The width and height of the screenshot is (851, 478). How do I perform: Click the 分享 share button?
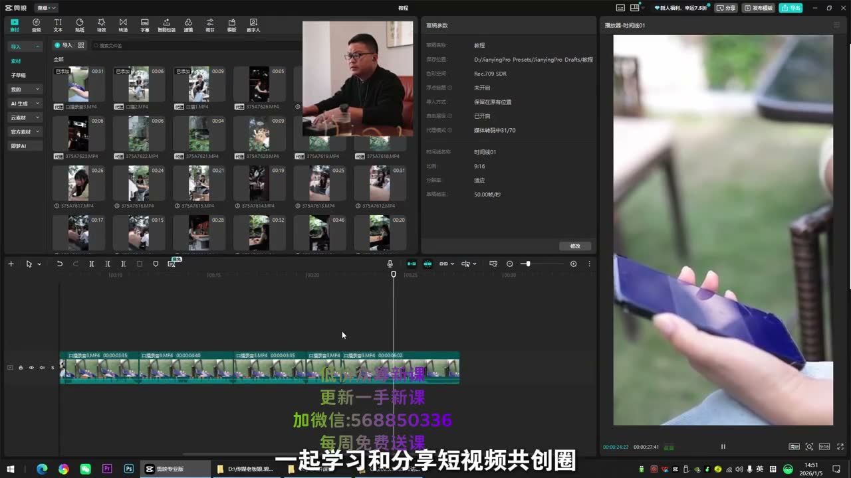point(727,8)
